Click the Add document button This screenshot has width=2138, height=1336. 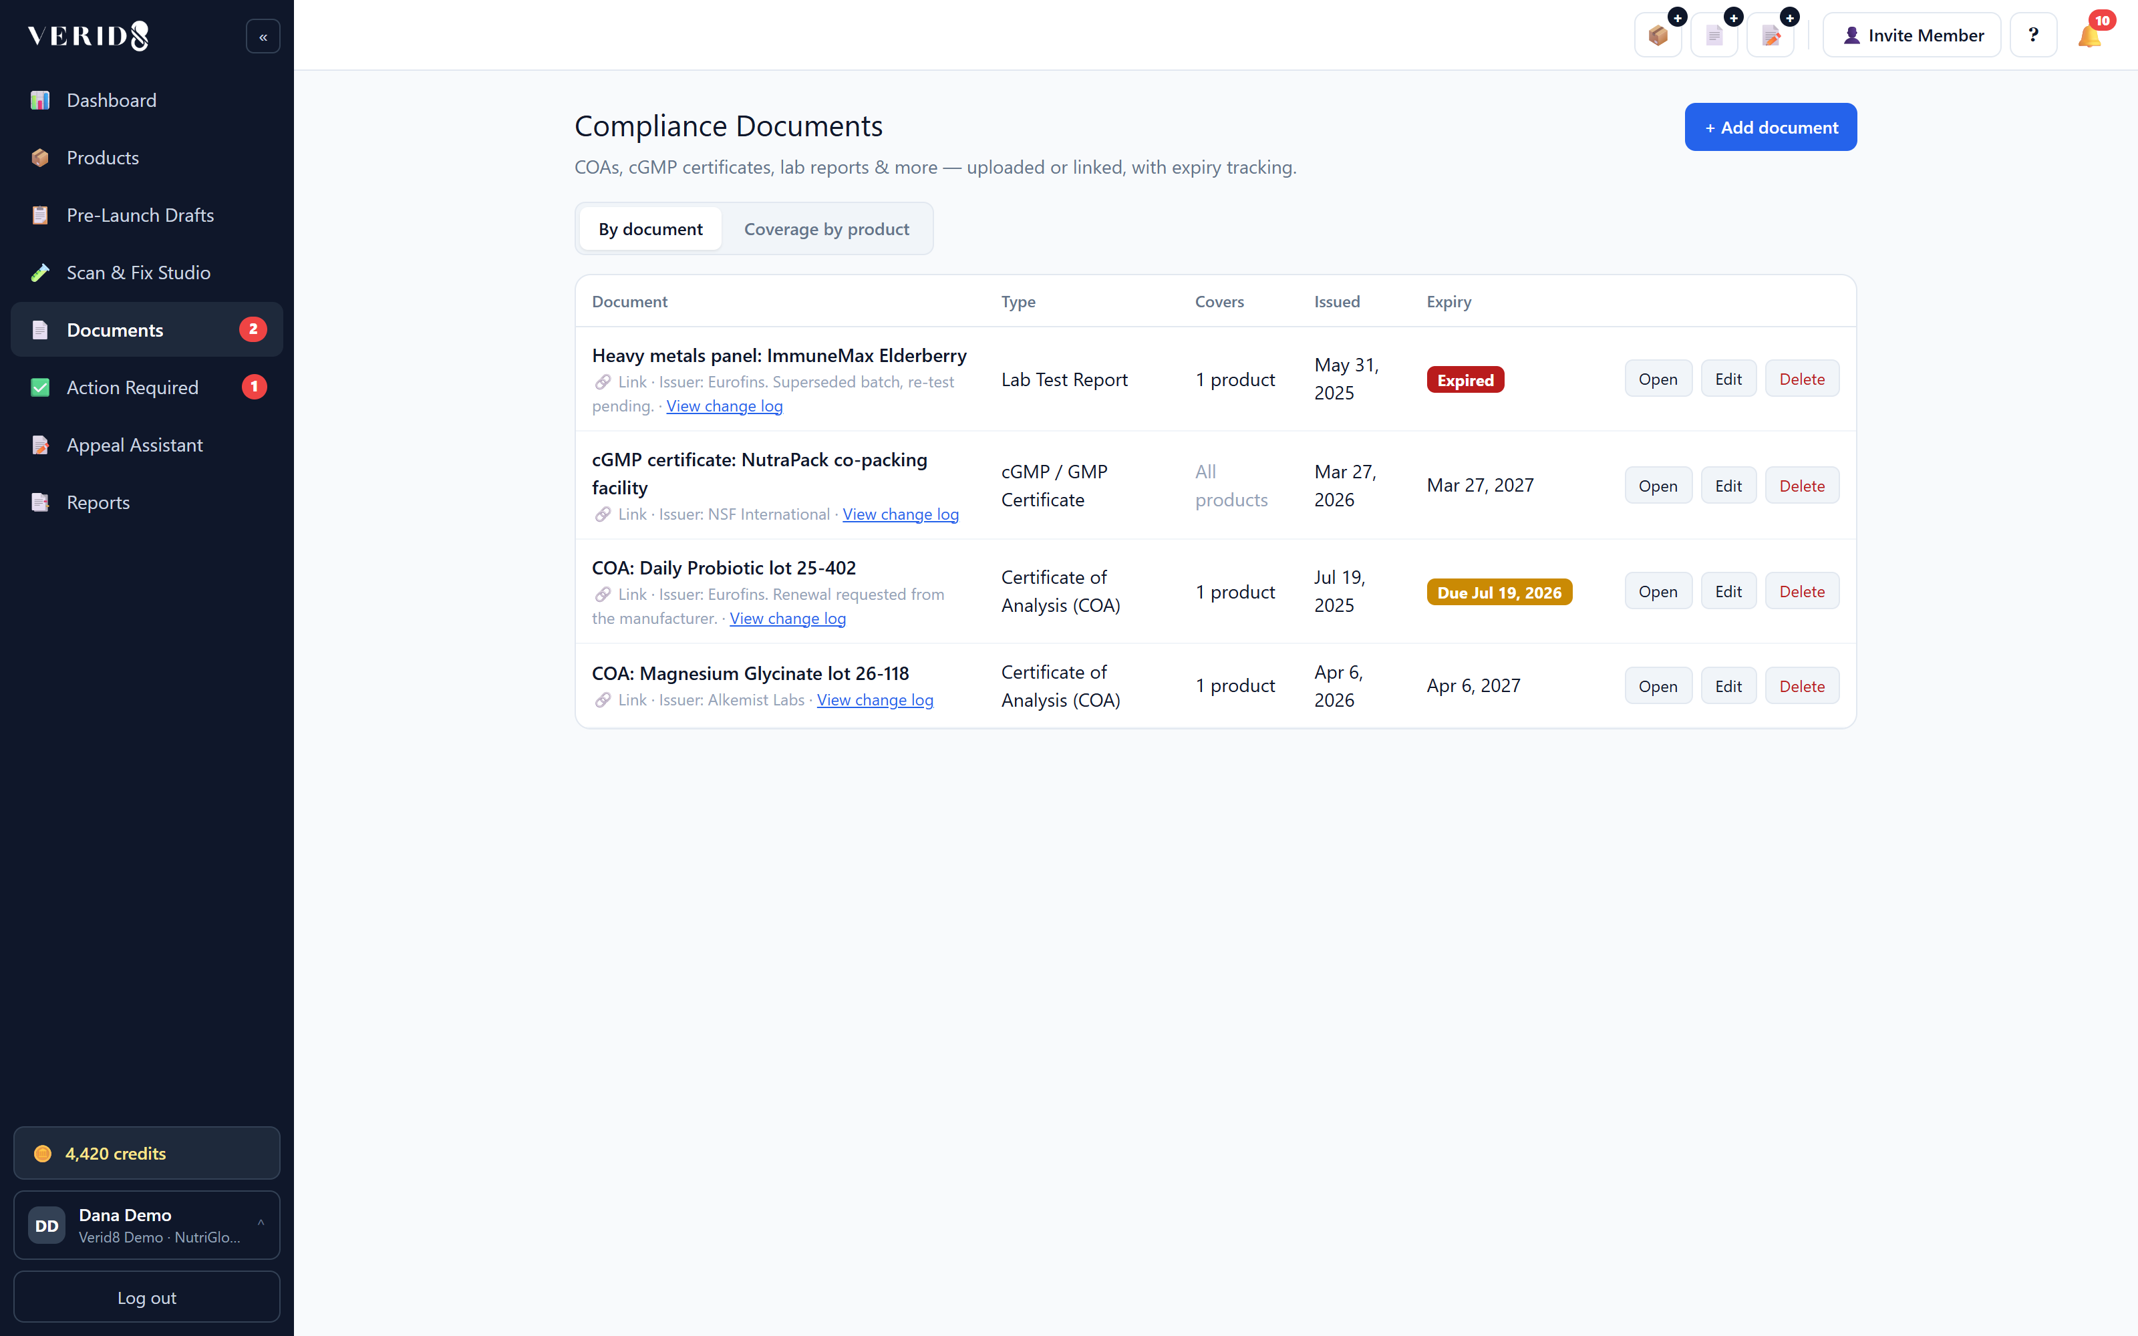pos(1771,127)
